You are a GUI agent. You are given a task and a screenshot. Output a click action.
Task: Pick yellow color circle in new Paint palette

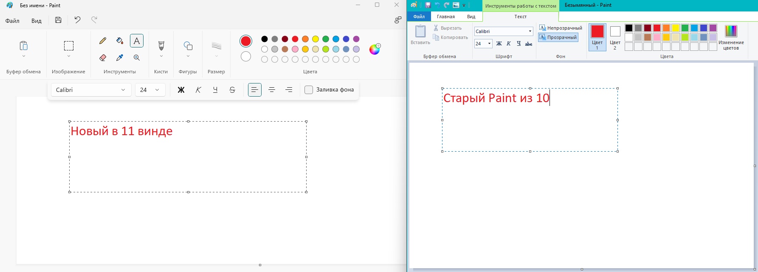coord(316,39)
